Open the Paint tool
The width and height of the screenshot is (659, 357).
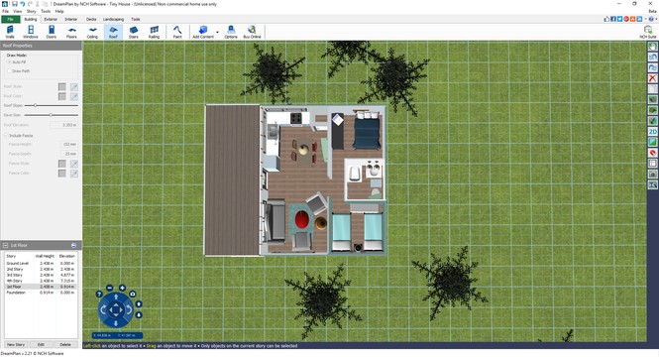click(177, 32)
